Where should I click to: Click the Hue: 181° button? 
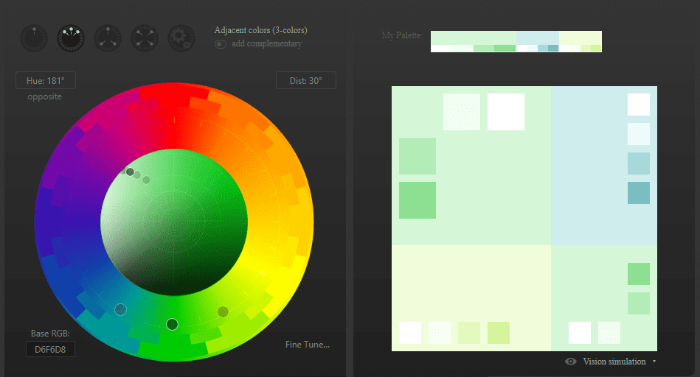pos(46,81)
